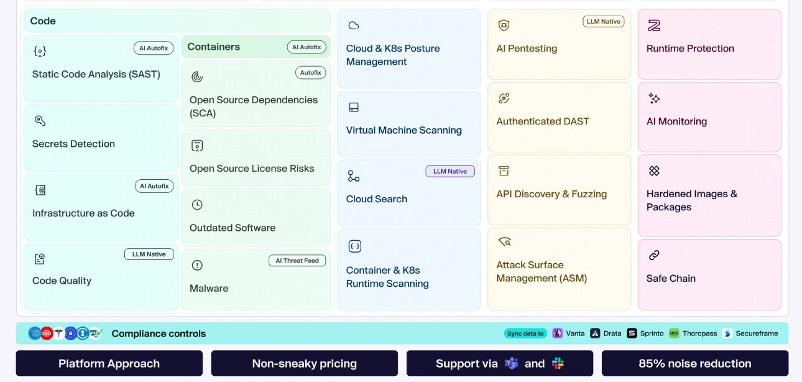Select the Containers section header
Screen dimensions: 802x382
214,47
